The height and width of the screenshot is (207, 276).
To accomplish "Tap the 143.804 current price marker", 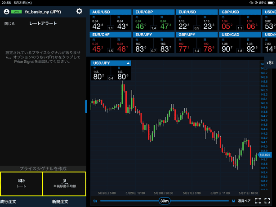I will coord(265,155).
